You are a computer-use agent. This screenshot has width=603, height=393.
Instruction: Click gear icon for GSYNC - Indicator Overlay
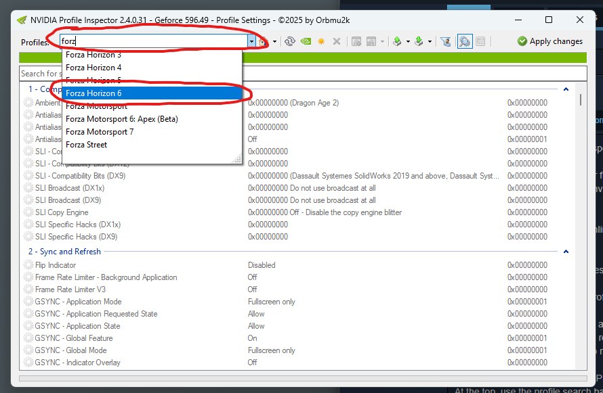tap(28, 363)
